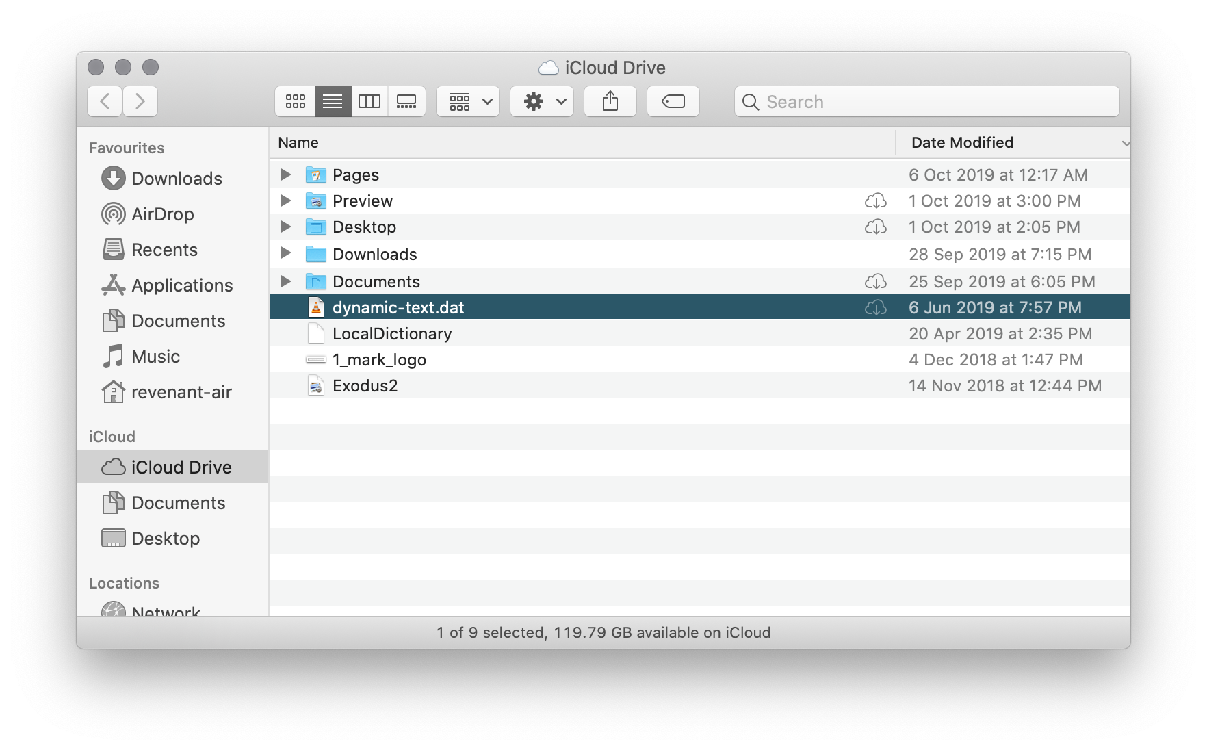The image size is (1207, 750).
Task: Expand the Pages folder
Action: pyautogui.click(x=286, y=174)
